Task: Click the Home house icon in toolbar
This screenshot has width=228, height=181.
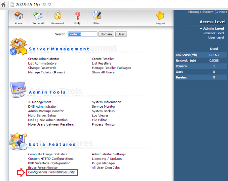Action: pyautogui.click(x=19, y=16)
